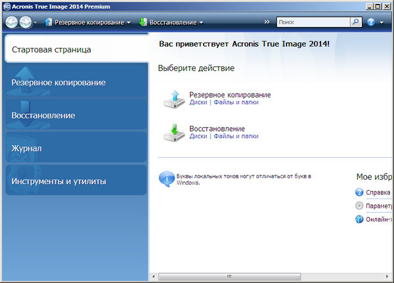
Task: Click Файлы и папки link under Восстановление
Action: point(236,136)
